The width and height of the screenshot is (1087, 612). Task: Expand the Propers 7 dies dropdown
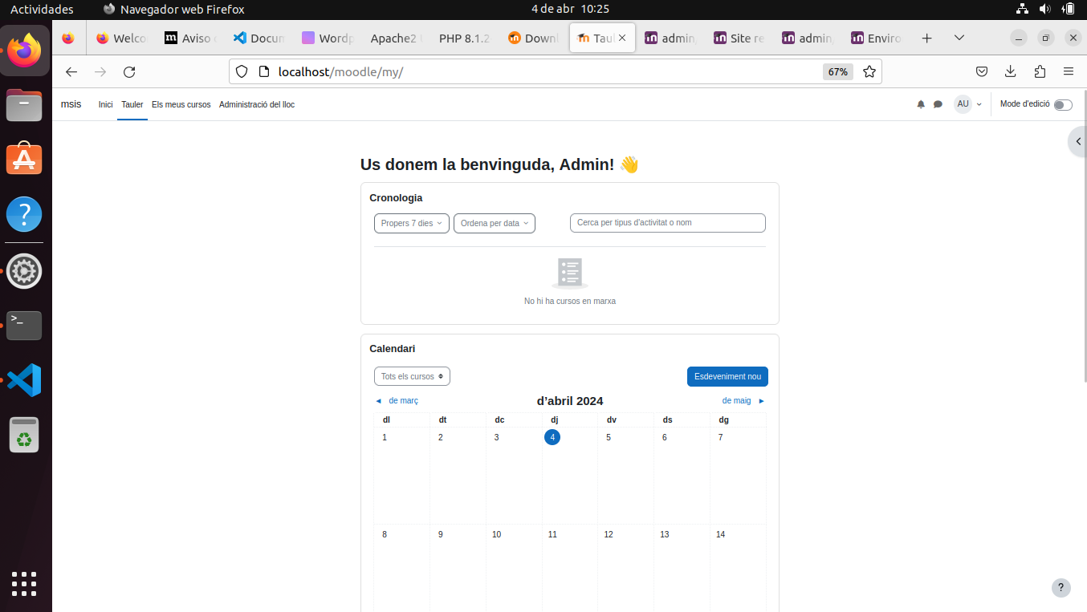coord(411,223)
